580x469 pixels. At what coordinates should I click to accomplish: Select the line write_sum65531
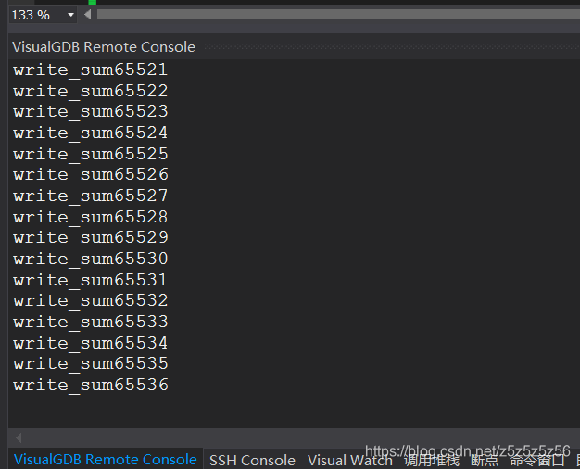91,280
